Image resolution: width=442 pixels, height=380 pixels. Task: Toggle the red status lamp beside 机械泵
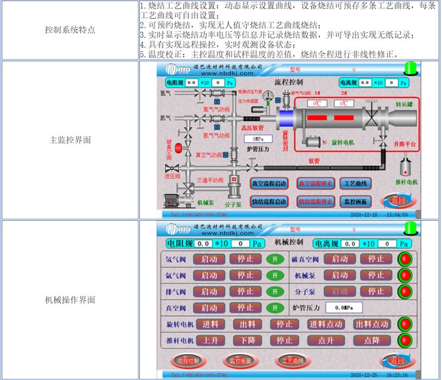click(404, 275)
